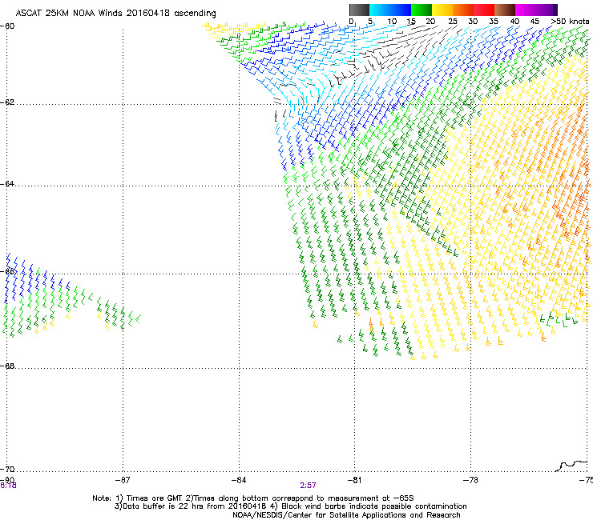Pick the magenta 40–45 knot legend band

(526, 10)
